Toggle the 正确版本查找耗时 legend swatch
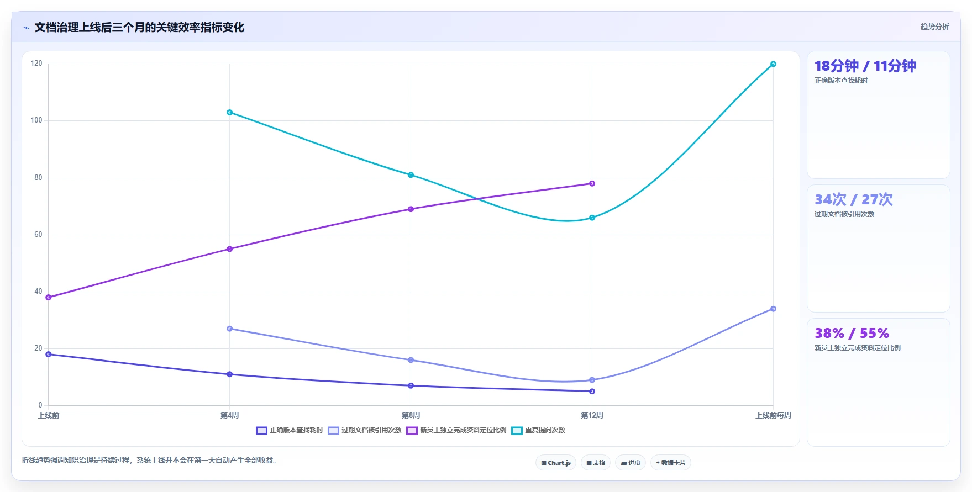972x492 pixels. pyautogui.click(x=261, y=431)
